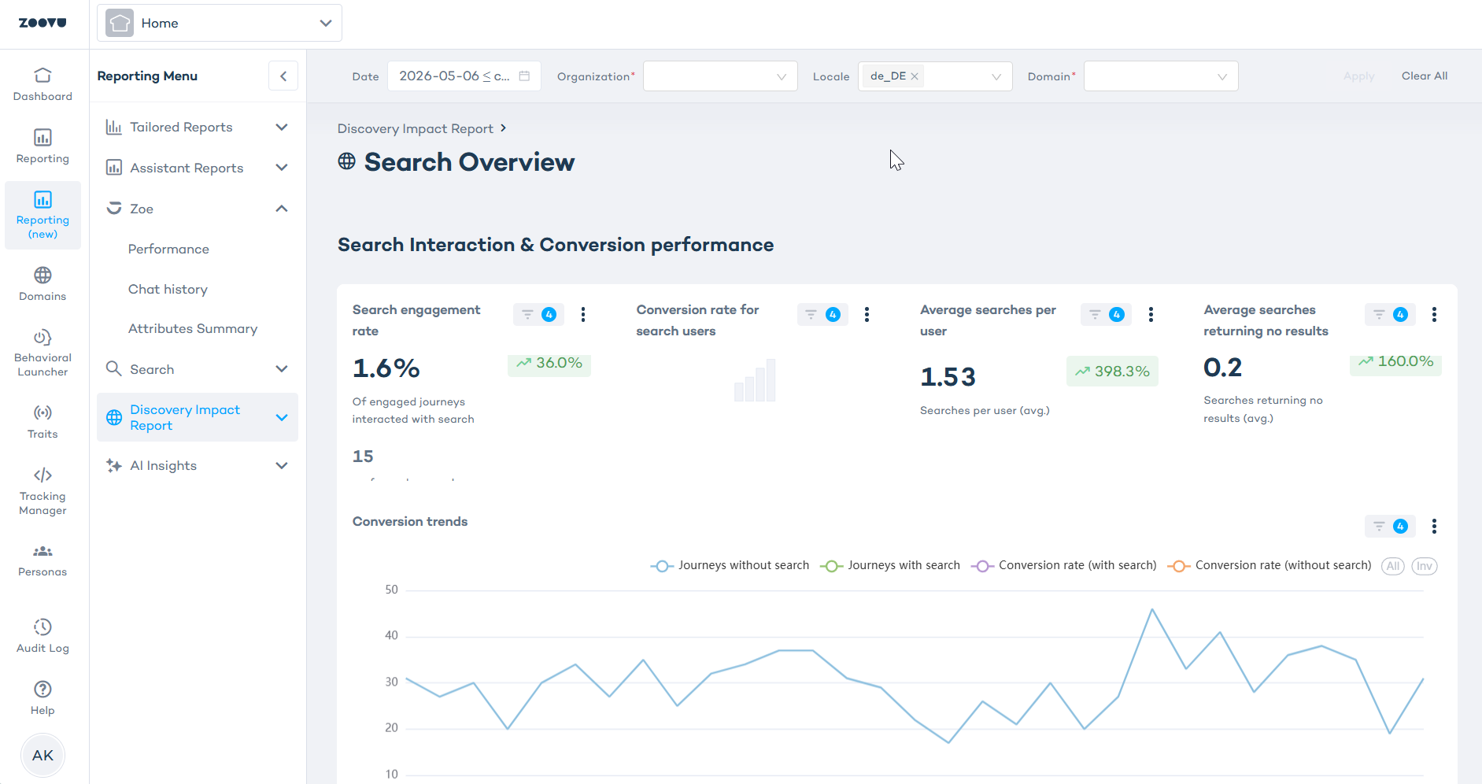Click the 398.3% trend badge
1482x784 pixels.
(x=1112, y=372)
